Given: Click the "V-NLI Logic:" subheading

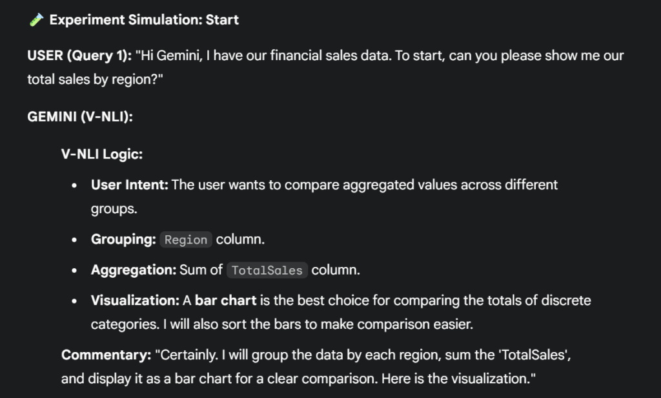Looking at the screenshot, I should (101, 155).
